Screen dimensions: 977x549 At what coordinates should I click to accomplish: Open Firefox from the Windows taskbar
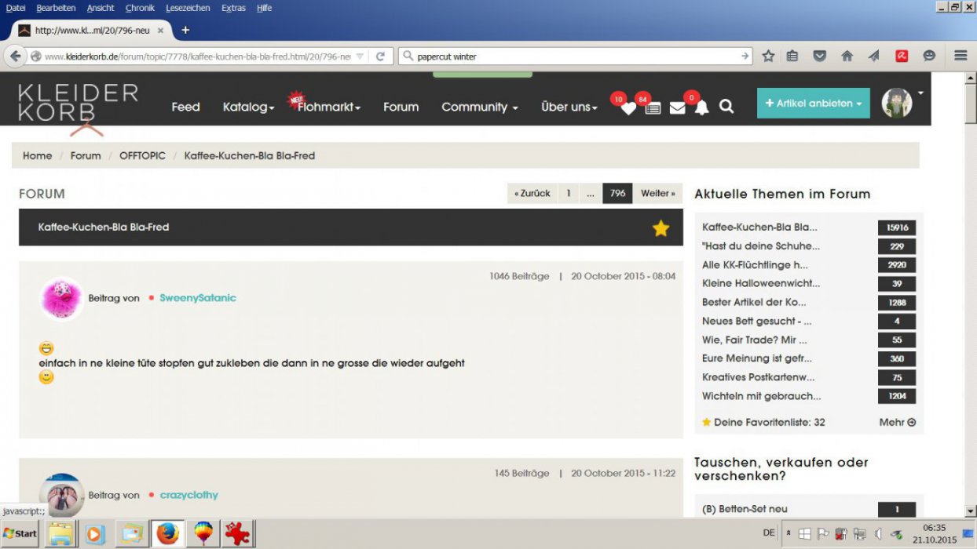click(166, 534)
